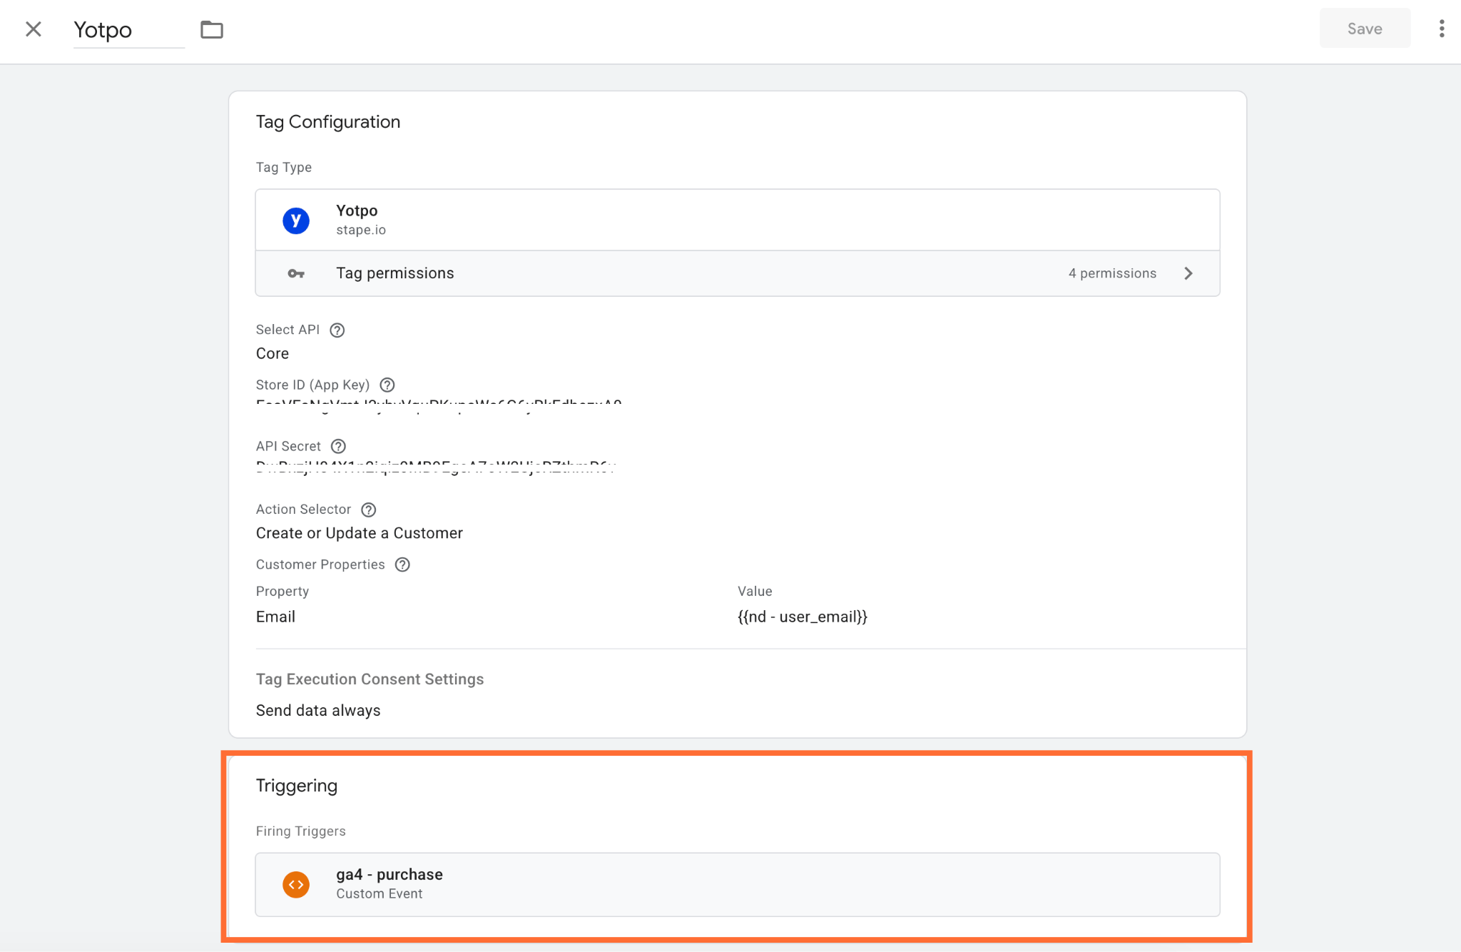Click the orange Custom Event trigger icon
Image resolution: width=1461 pixels, height=952 pixels.
[296, 884]
